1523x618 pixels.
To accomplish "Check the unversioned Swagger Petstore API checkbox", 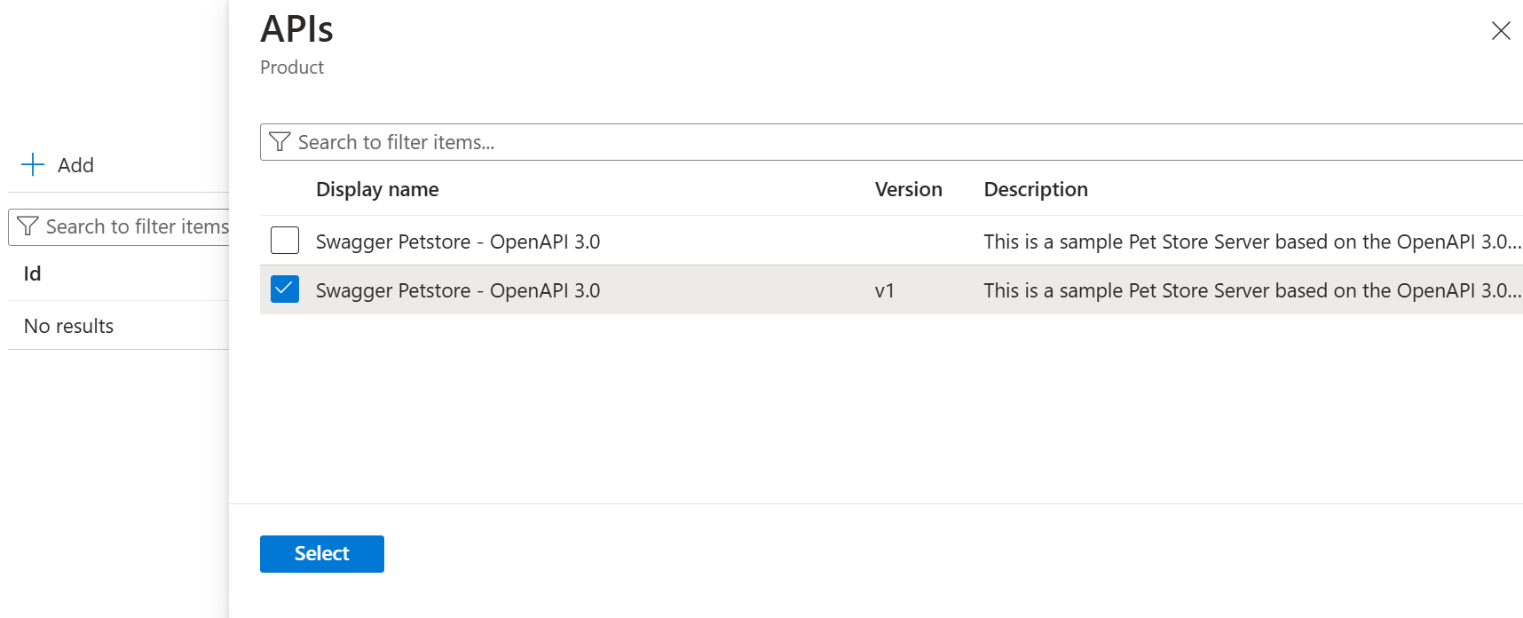I will point(285,241).
